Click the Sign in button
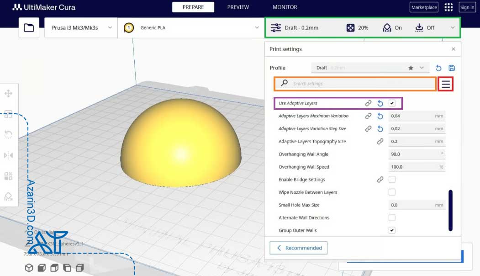 coord(467,7)
